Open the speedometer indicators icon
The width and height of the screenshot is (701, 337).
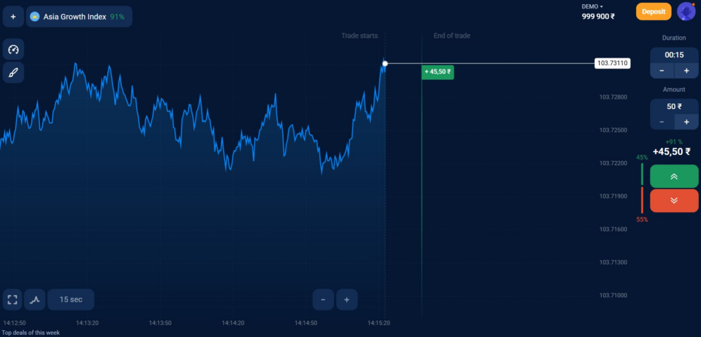14,49
